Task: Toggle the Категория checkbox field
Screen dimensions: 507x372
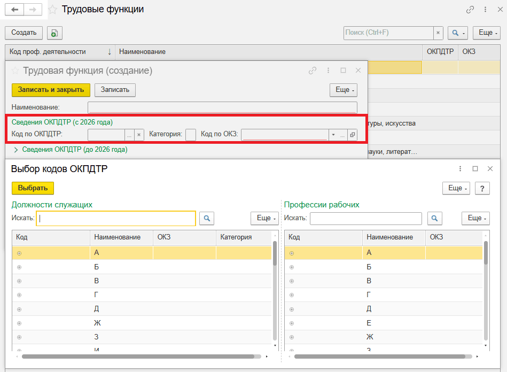Action: [191, 135]
